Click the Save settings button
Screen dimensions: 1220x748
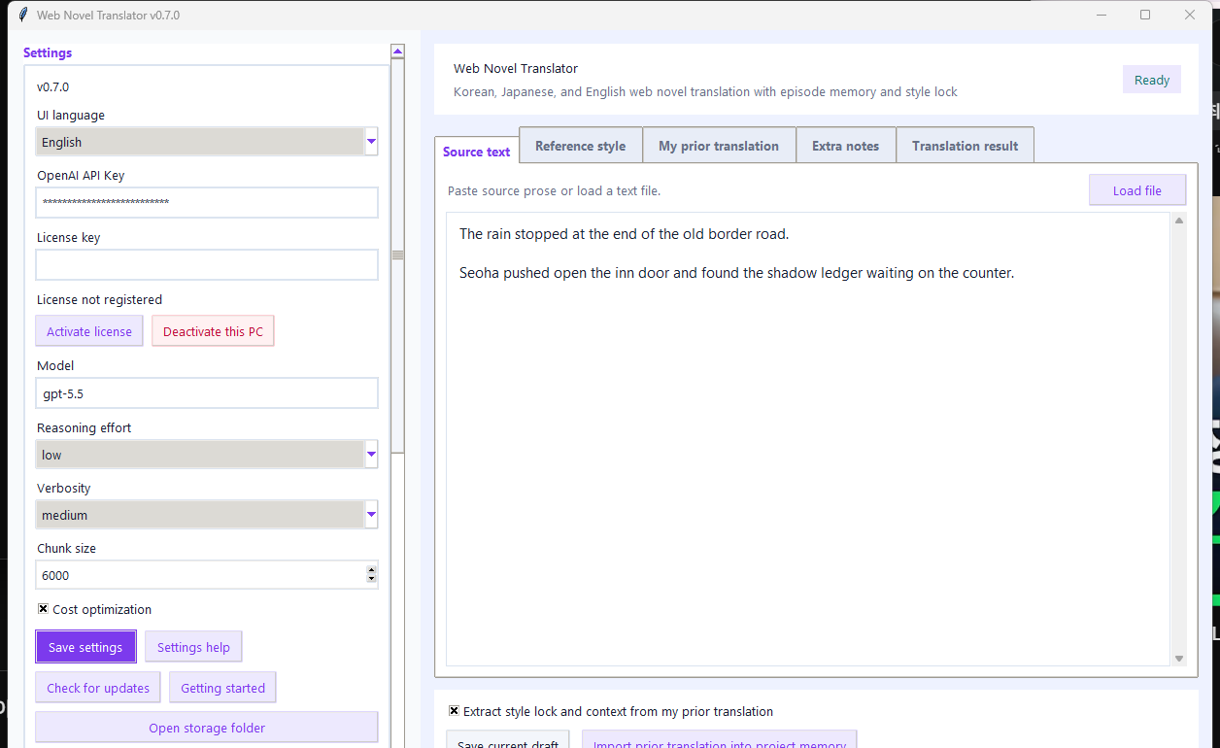click(x=85, y=647)
